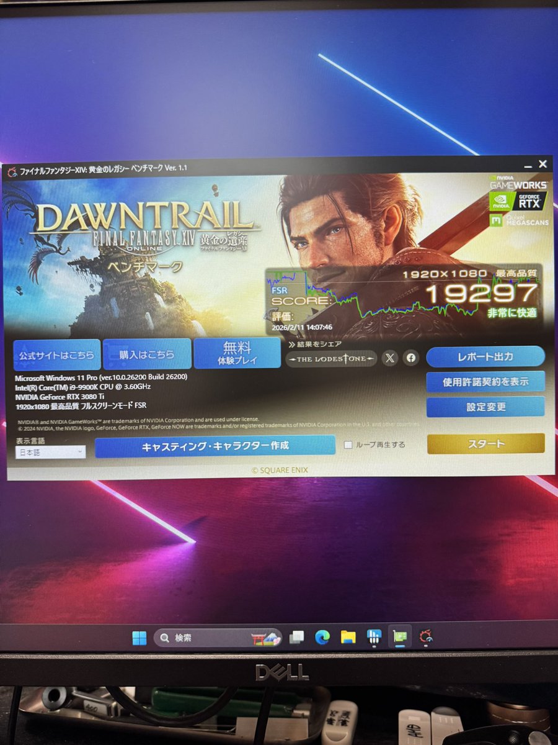The image size is (558, 745).
Task: Toggle ループ再生する loop playback checkbox
Action: coord(348,445)
